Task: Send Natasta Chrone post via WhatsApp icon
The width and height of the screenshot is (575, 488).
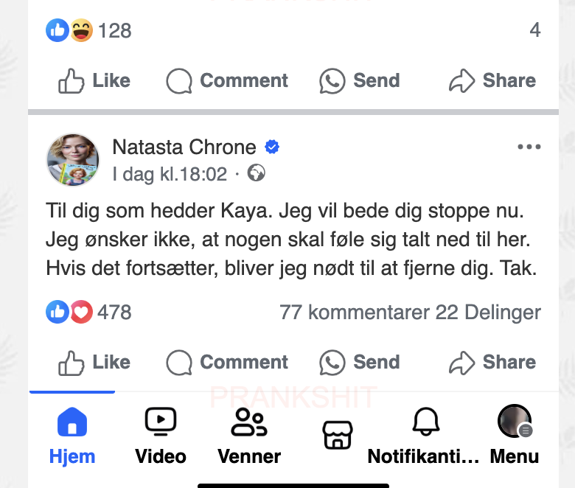Action: (359, 362)
